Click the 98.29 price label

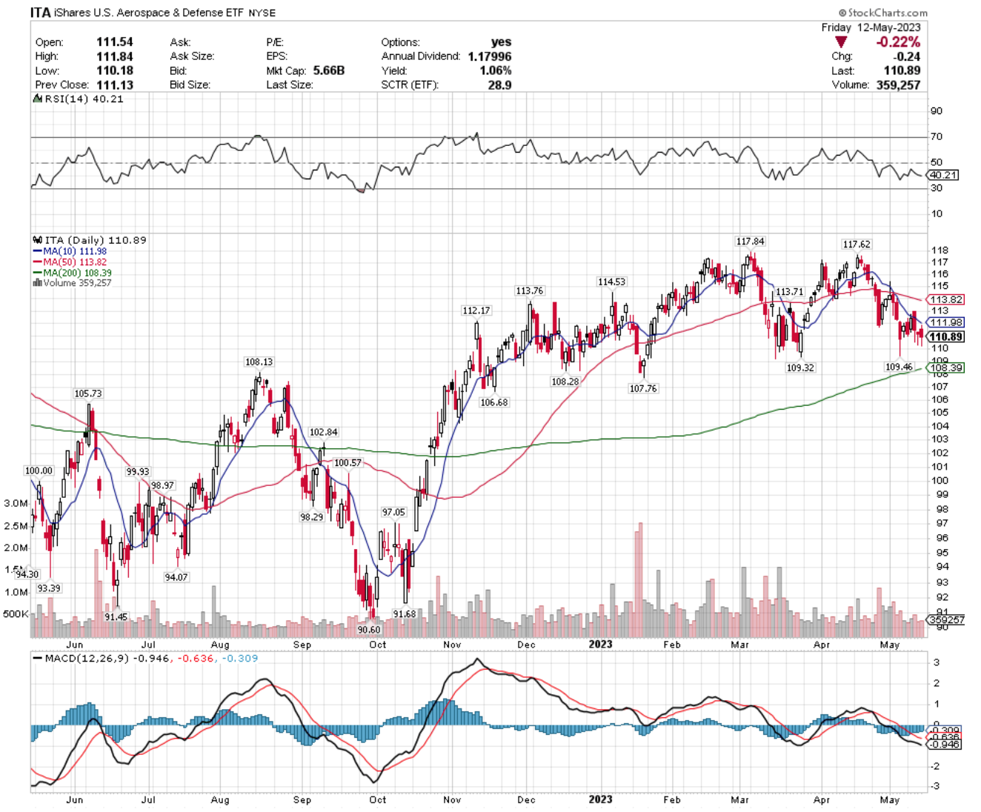[x=312, y=517]
